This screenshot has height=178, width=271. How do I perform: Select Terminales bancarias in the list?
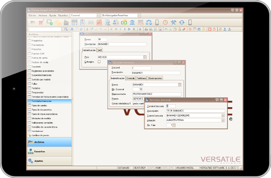(49, 101)
